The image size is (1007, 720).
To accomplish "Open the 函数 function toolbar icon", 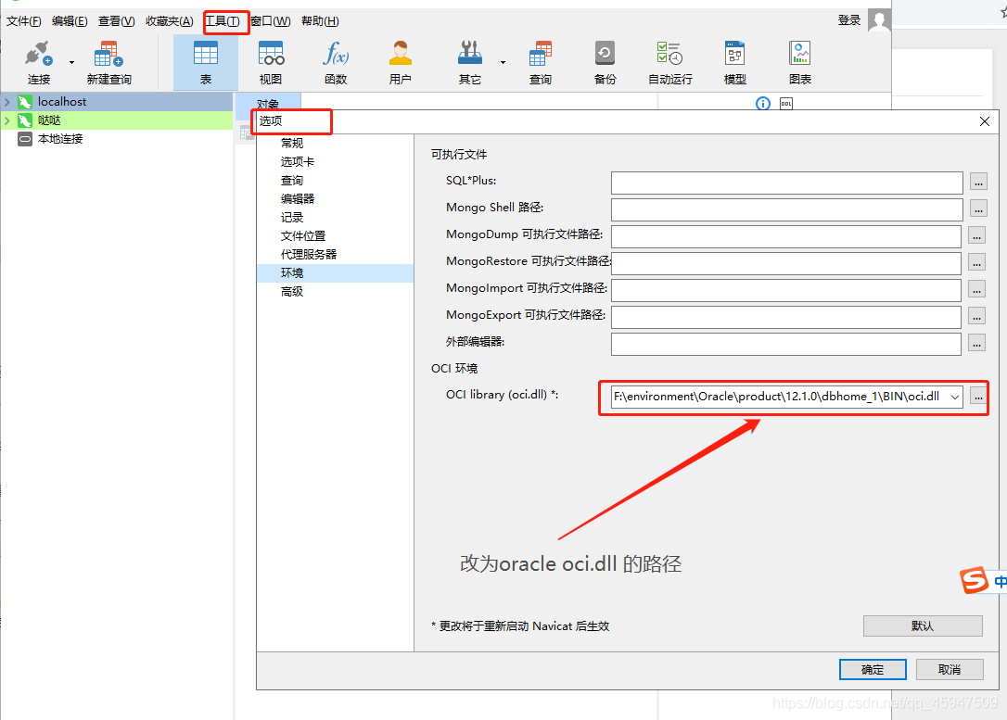I will click(336, 62).
